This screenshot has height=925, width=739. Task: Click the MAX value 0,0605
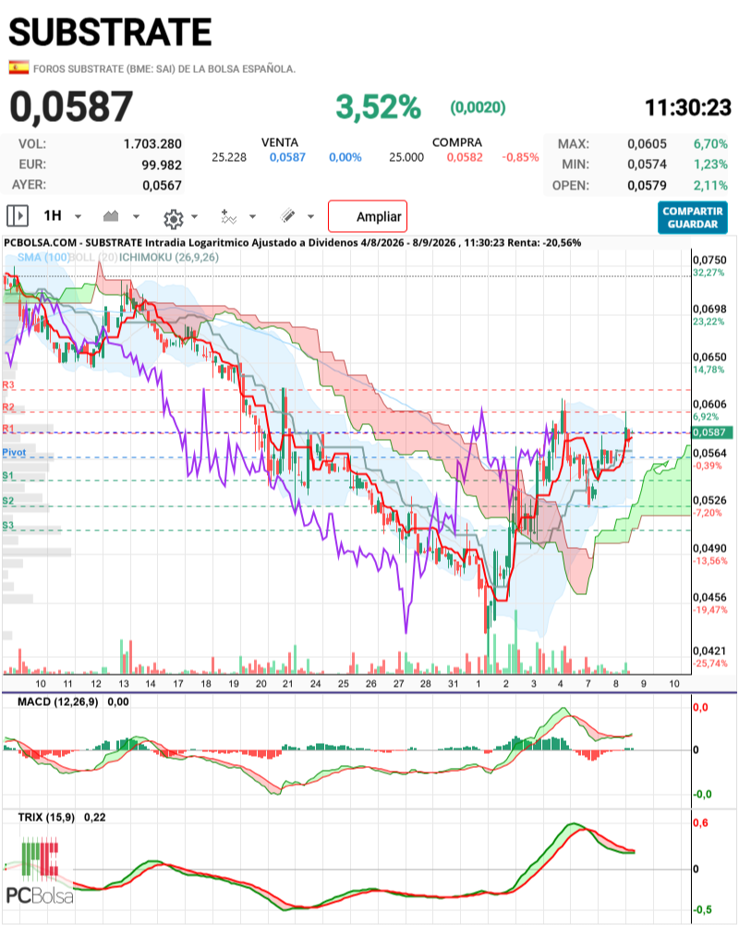[647, 144]
